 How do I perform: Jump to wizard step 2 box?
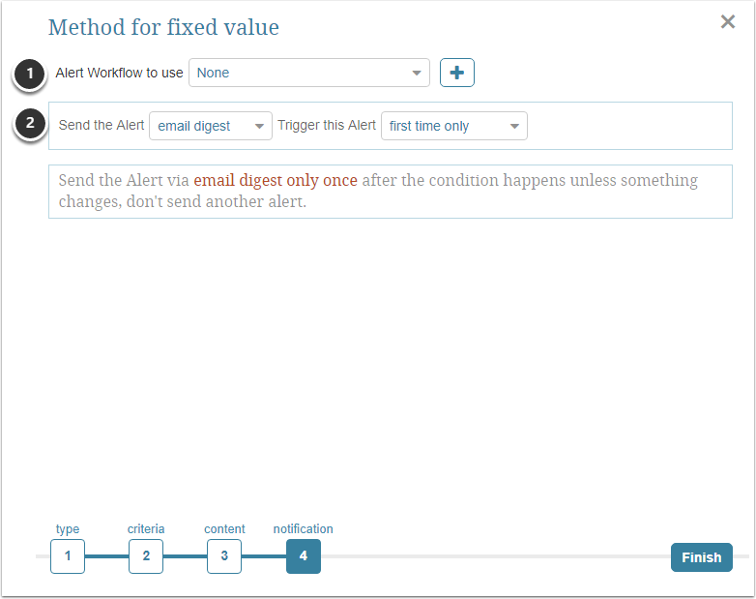(x=146, y=556)
